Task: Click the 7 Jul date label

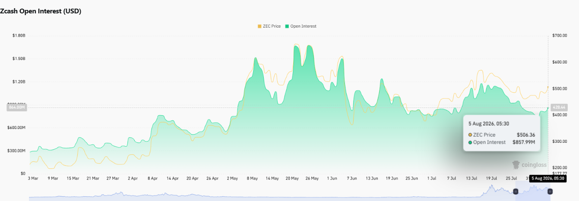Action: click(451, 178)
